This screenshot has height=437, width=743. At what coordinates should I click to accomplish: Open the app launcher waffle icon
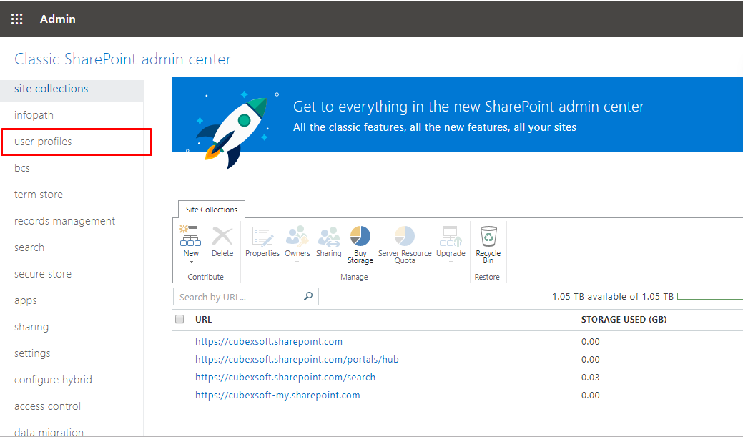click(17, 19)
